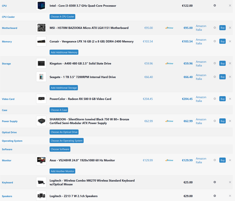Open gear options for Corsair memory row
The image size is (235, 201).
pyautogui.click(x=215, y=41)
